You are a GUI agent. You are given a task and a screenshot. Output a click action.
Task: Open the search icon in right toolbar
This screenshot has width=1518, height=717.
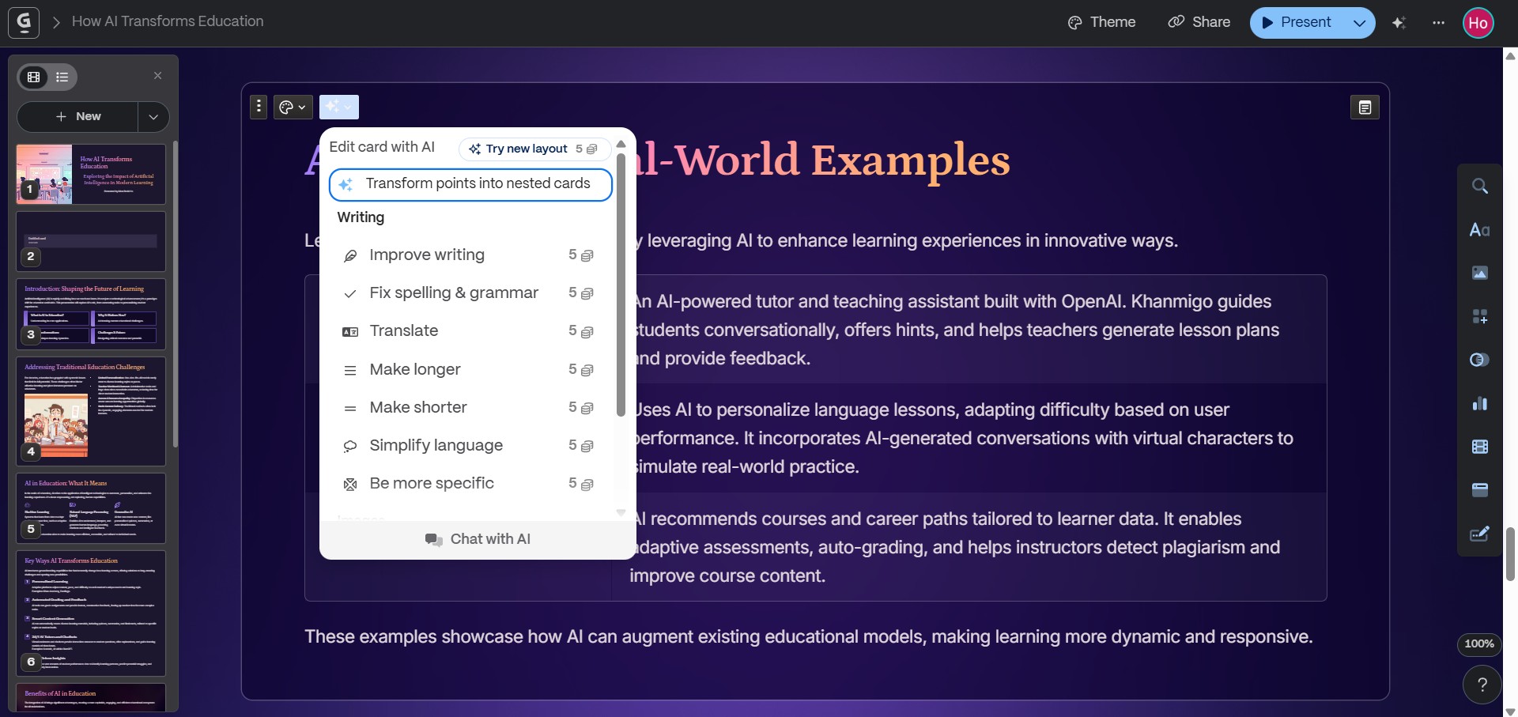pos(1480,186)
